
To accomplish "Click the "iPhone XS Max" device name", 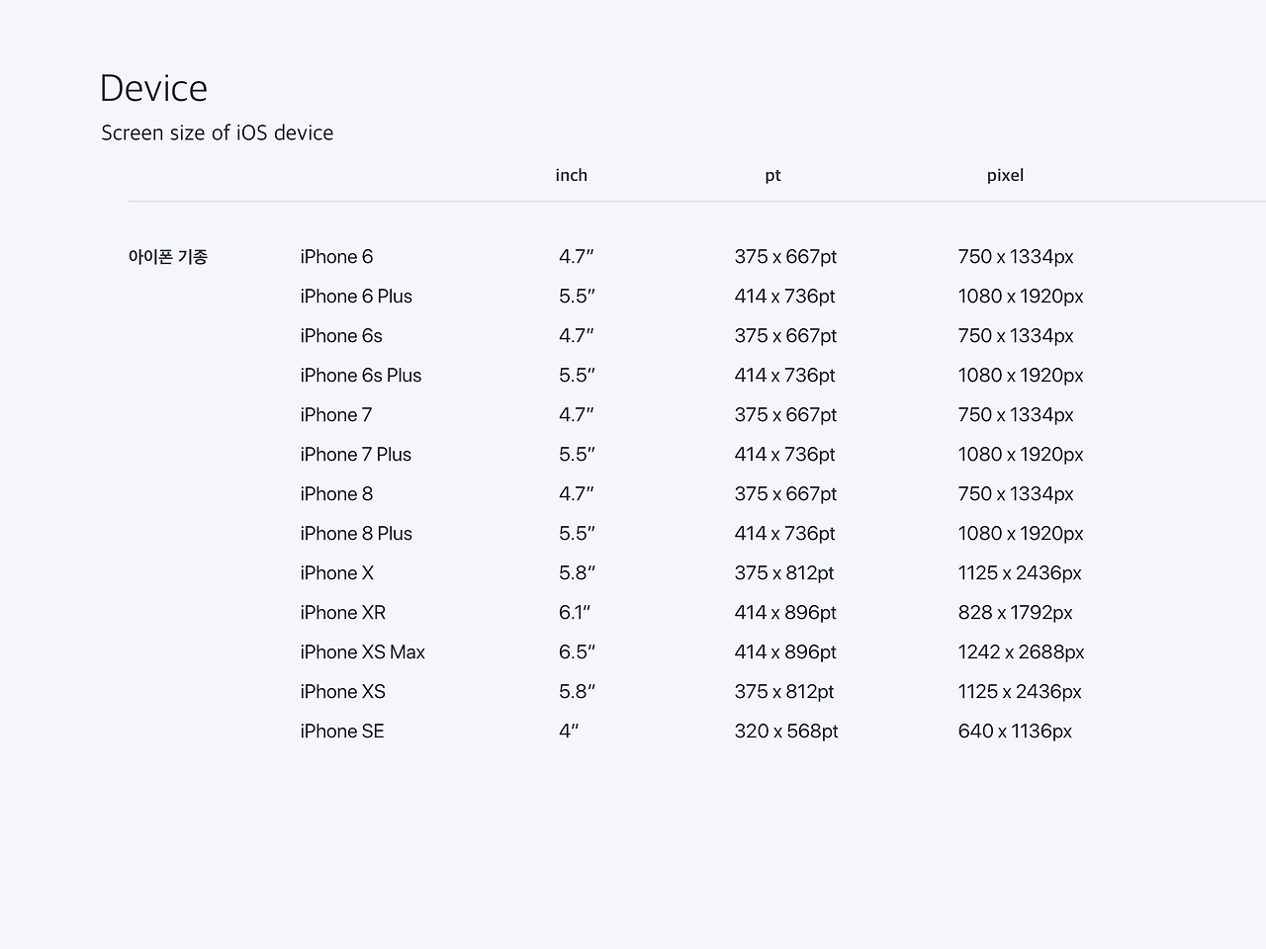I will pyautogui.click(x=363, y=652).
